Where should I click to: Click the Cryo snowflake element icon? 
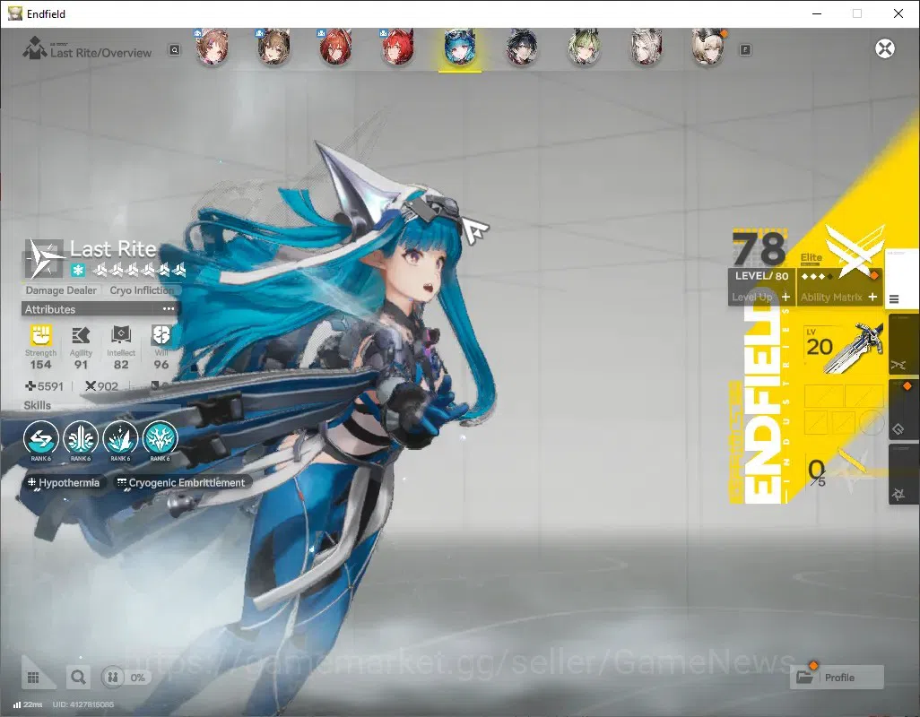point(78,271)
